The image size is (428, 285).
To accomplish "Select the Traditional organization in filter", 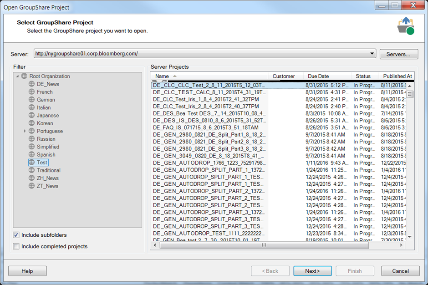I will pos(48,170).
